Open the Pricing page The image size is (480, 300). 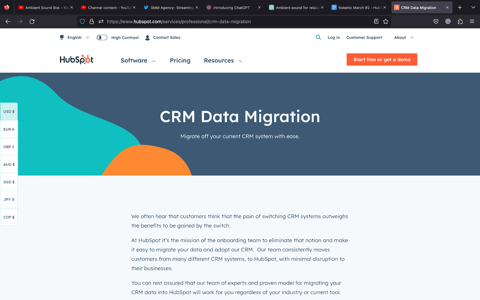(180, 61)
